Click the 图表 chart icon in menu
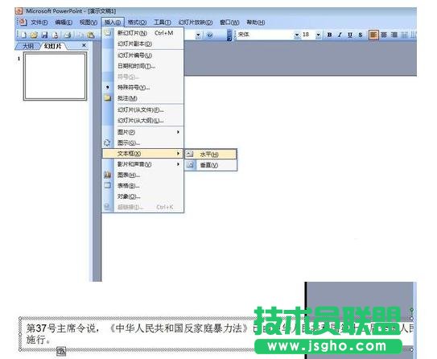Image resolution: width=437 pixels, height=359 pixels. pos(107,175)
